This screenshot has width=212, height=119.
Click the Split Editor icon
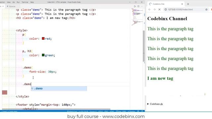point(138,6)
